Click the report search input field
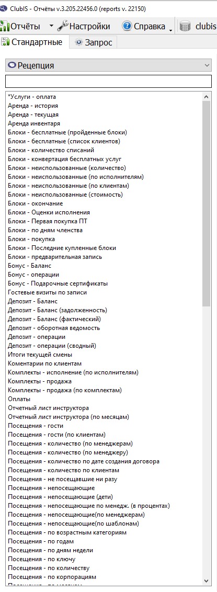This screenshot has height=592, width=217. pos(108,81)
